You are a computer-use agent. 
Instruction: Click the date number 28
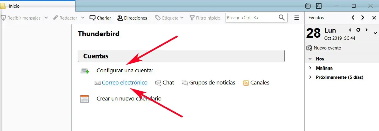coord(313,33)
